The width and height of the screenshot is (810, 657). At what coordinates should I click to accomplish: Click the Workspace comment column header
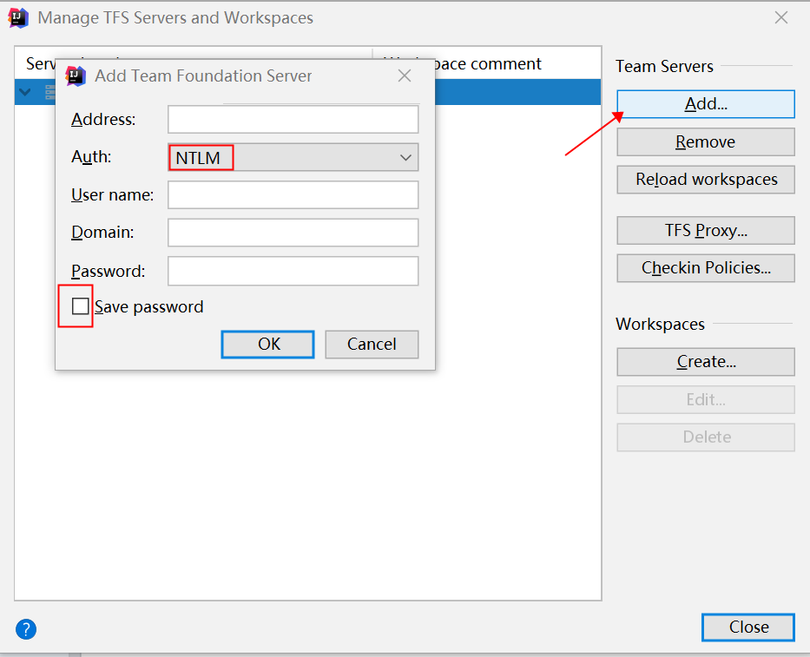point(487,64)
